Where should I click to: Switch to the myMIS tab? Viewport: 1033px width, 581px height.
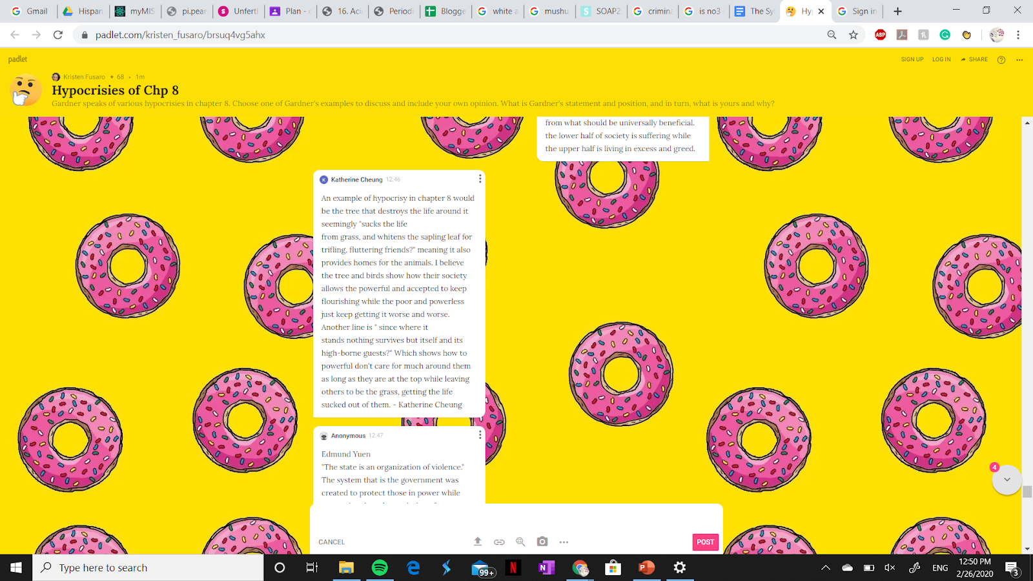point(135,11)
